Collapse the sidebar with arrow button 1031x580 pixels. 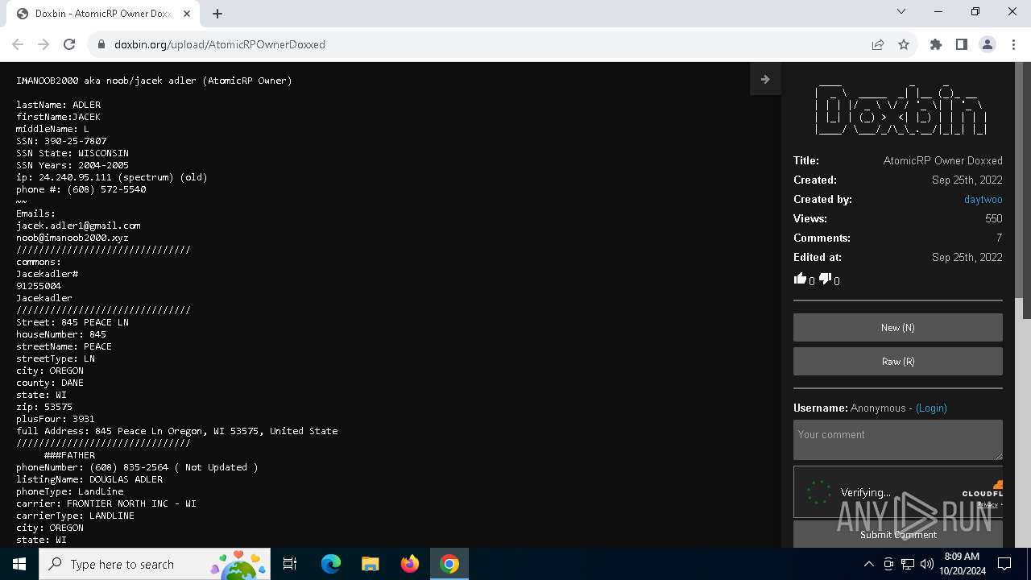(x=765, y=79)
